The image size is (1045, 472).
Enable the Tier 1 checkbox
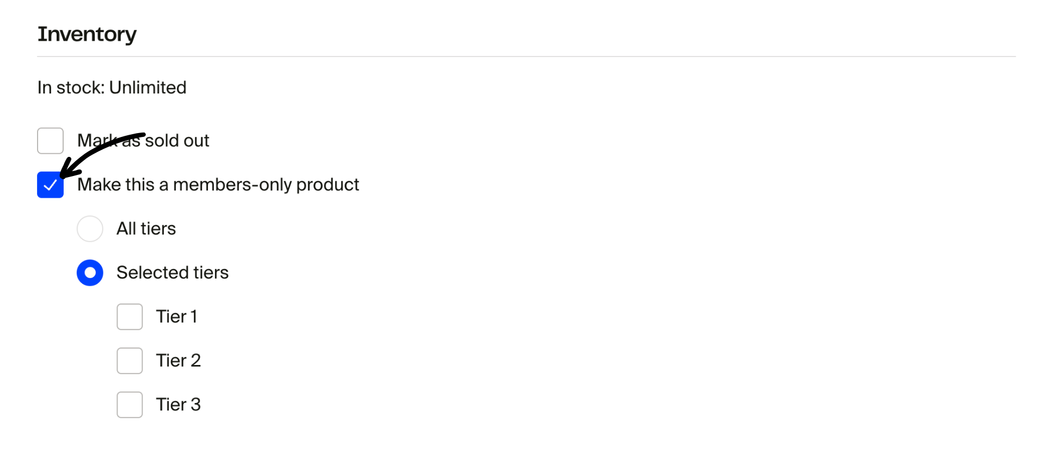pos(130,316)
